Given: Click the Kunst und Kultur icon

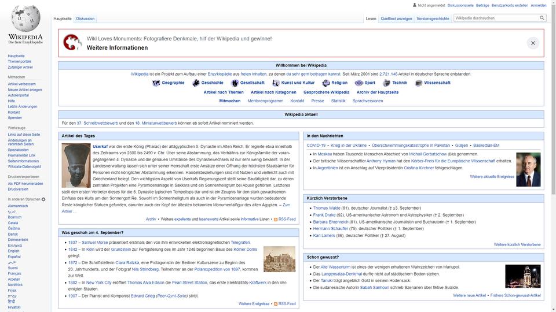Looking at the screenshot, I should tap(276, 83).
